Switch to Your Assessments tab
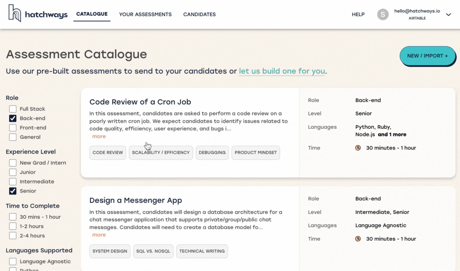The width and height of the screenshot is (460, 271). tap(145, 15)
